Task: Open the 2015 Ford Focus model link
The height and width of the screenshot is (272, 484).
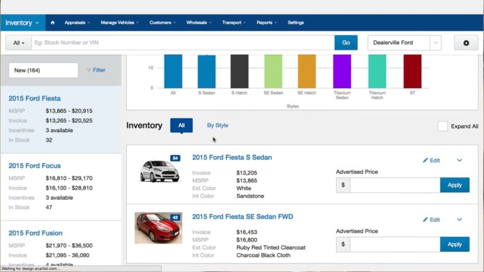Action: [x=35, y=166]
